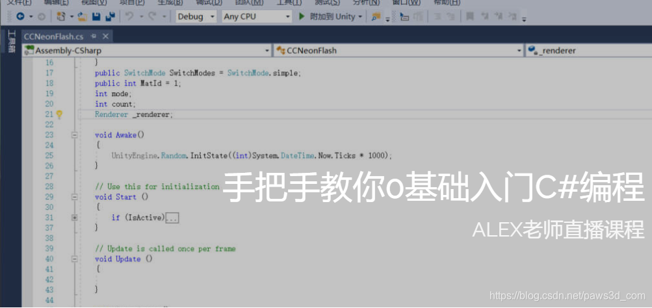
Task: Click the Redo arrow icon
Action: [x=152, y=17]
